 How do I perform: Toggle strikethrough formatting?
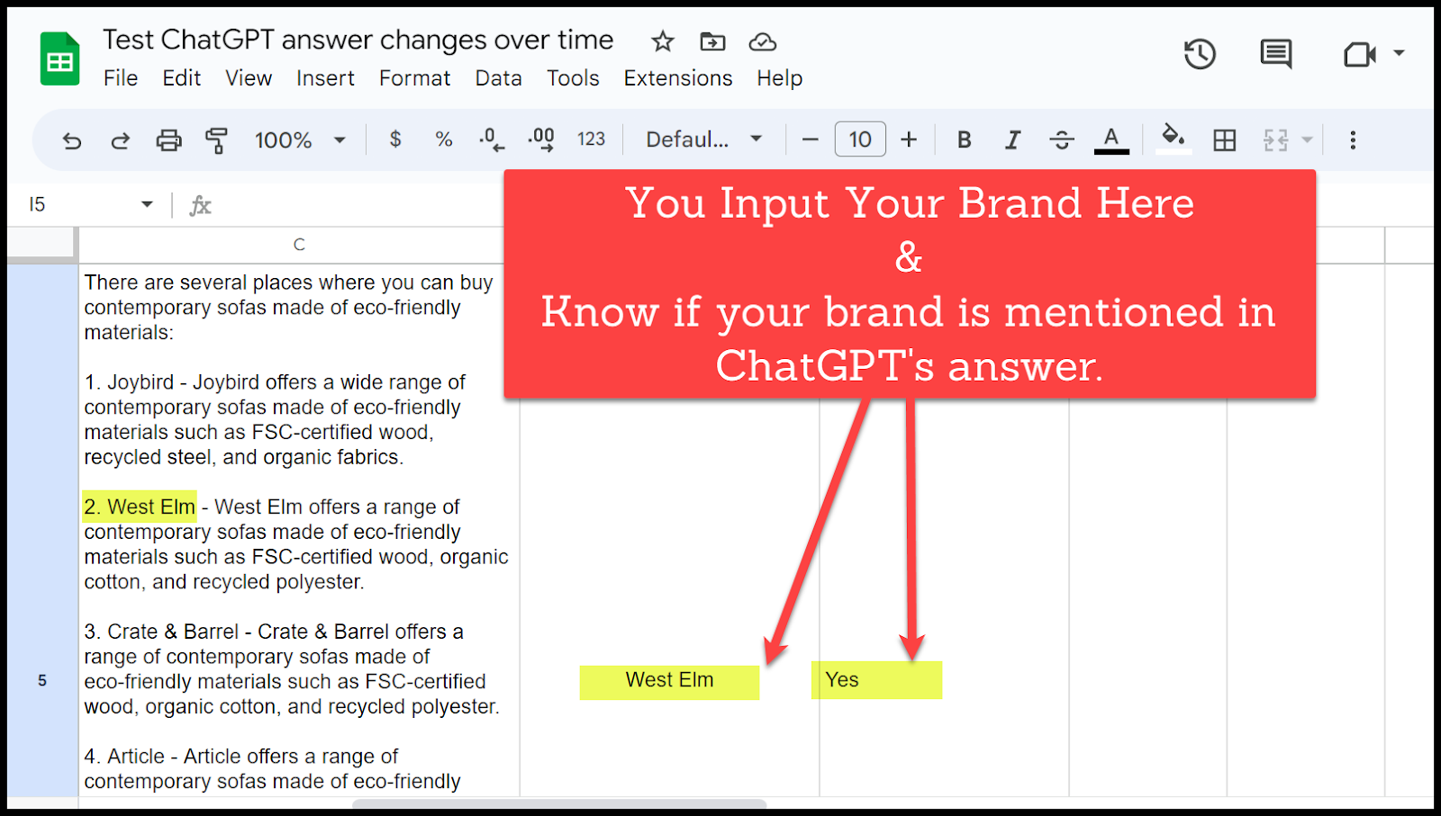[1061, 139]
